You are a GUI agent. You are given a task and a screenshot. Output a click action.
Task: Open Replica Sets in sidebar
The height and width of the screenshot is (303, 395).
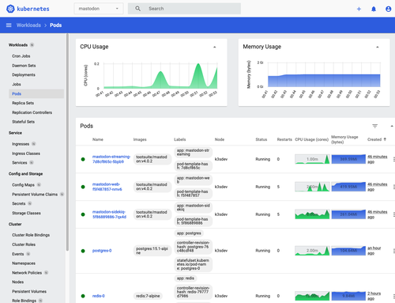(x=23, y=103)
